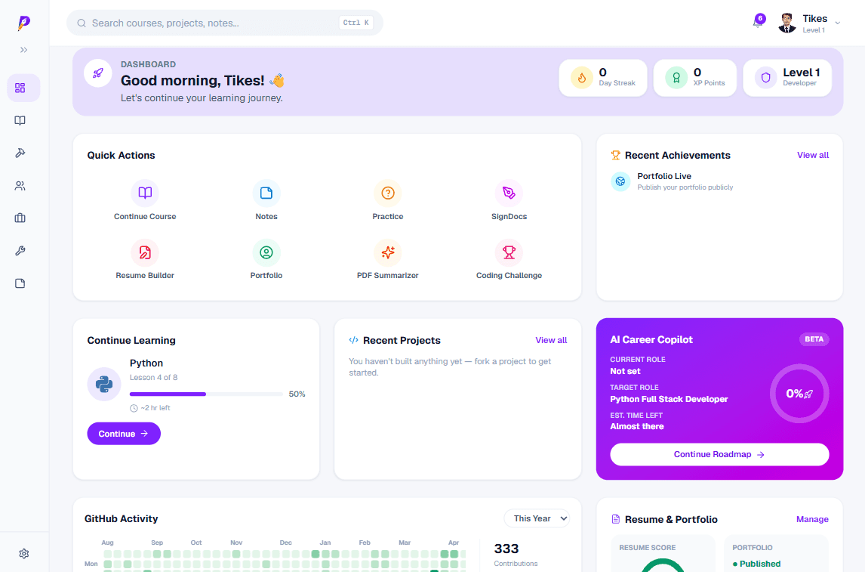
Task: View all Recent Projects
Action: tap(551, 340)
